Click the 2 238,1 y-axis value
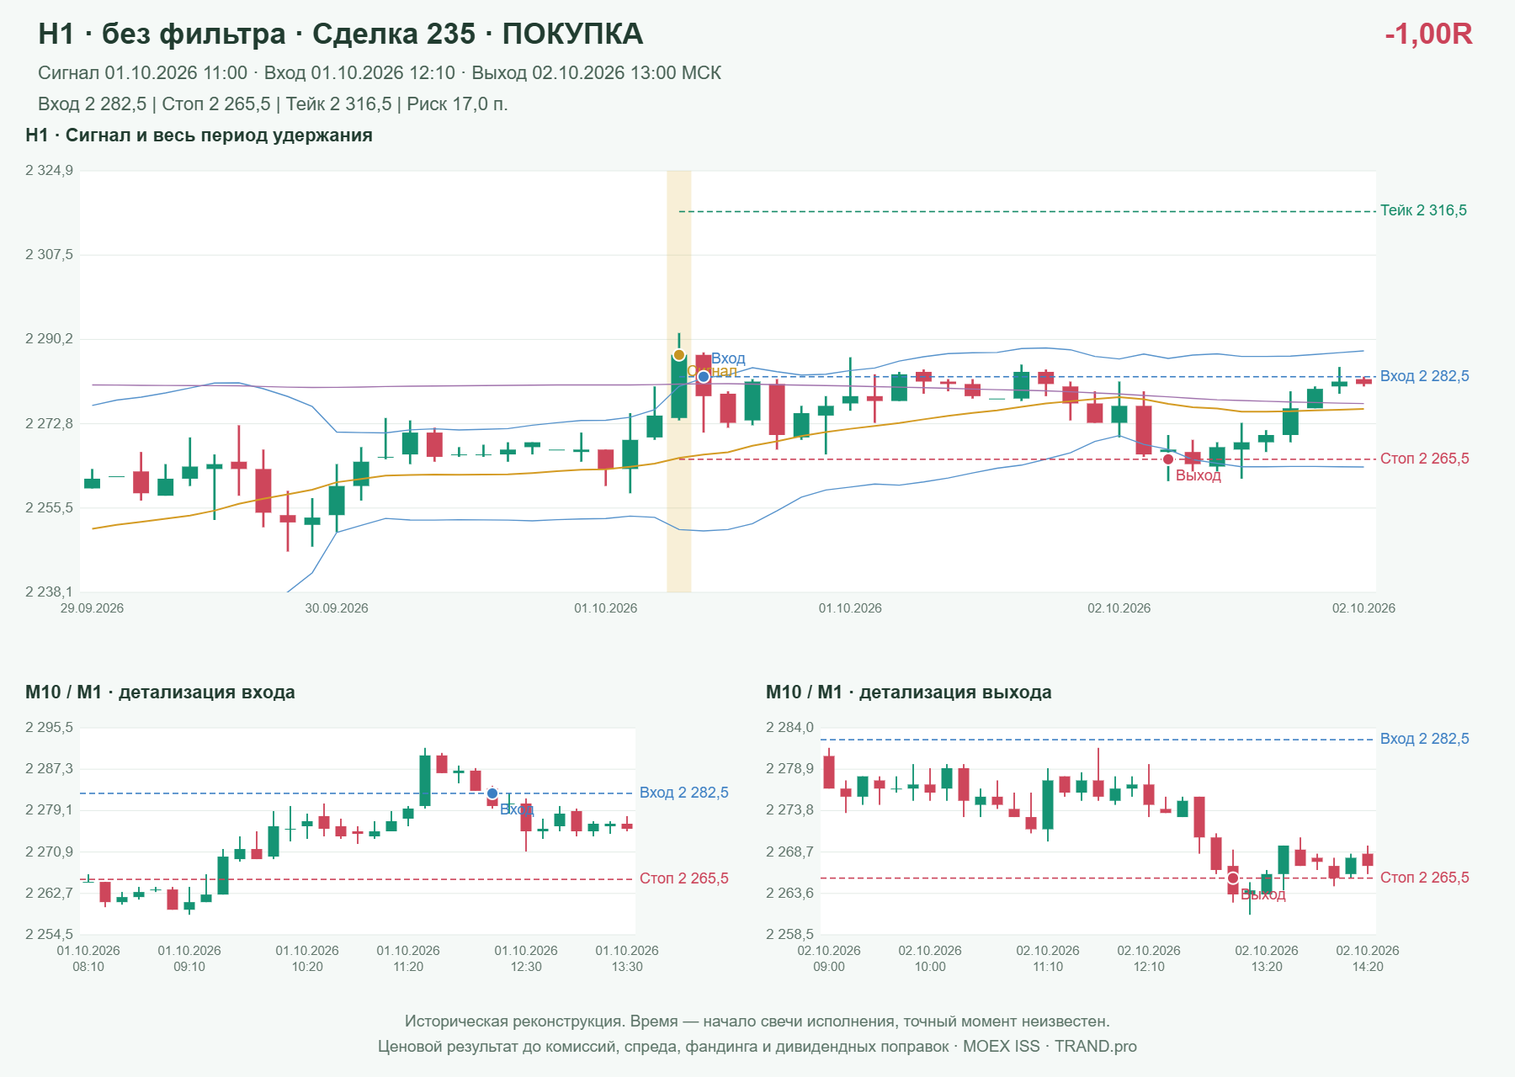1515x1077 pixels. [49, 592]
